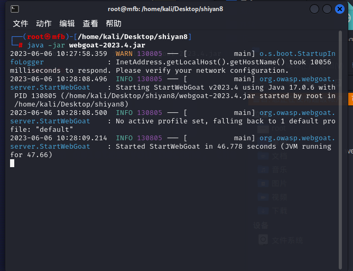Click "Started StartWebGoat in 46.778 seconds" text
The height and width of the screenshot is (271, 353).
(x=196, y=147)
